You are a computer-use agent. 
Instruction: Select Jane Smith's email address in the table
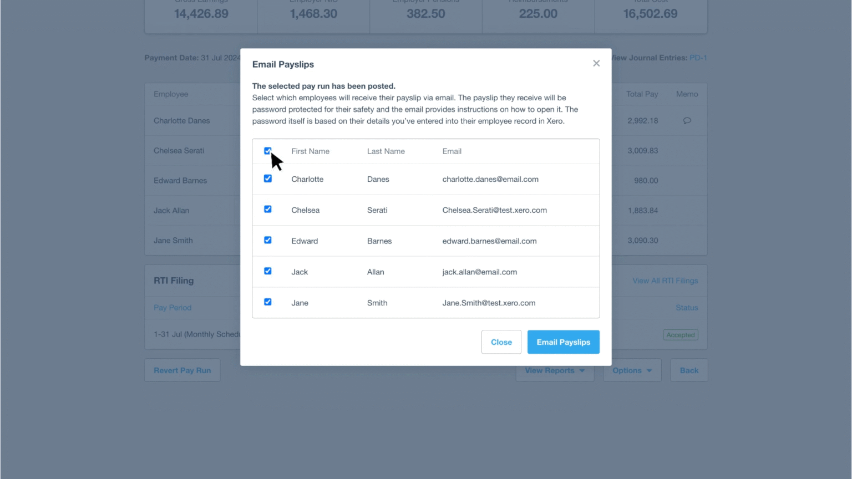489,303
